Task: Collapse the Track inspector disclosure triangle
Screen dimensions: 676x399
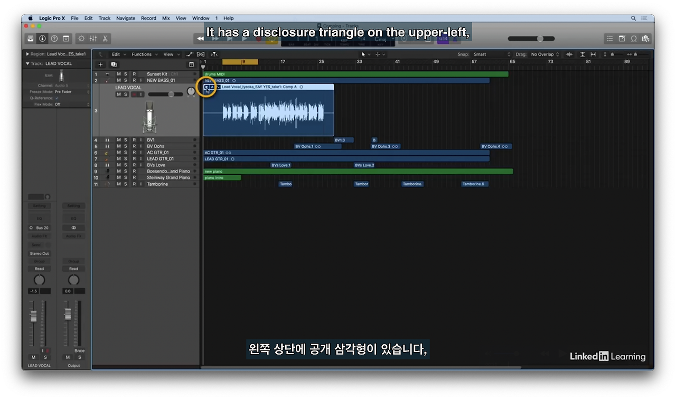Action: pyautogui.click(x=27, y=63)
